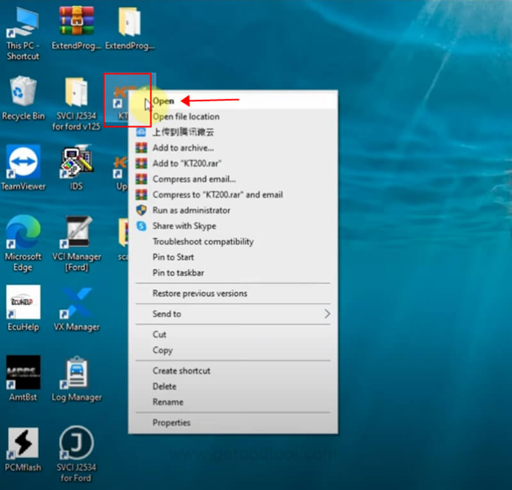Click Pin to taskbar option
This screenshot has height=490, width=512.
click(178, 273)
